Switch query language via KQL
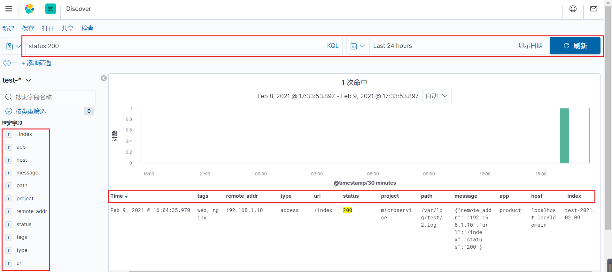This screenshot has width=612, height=272. 333,46
